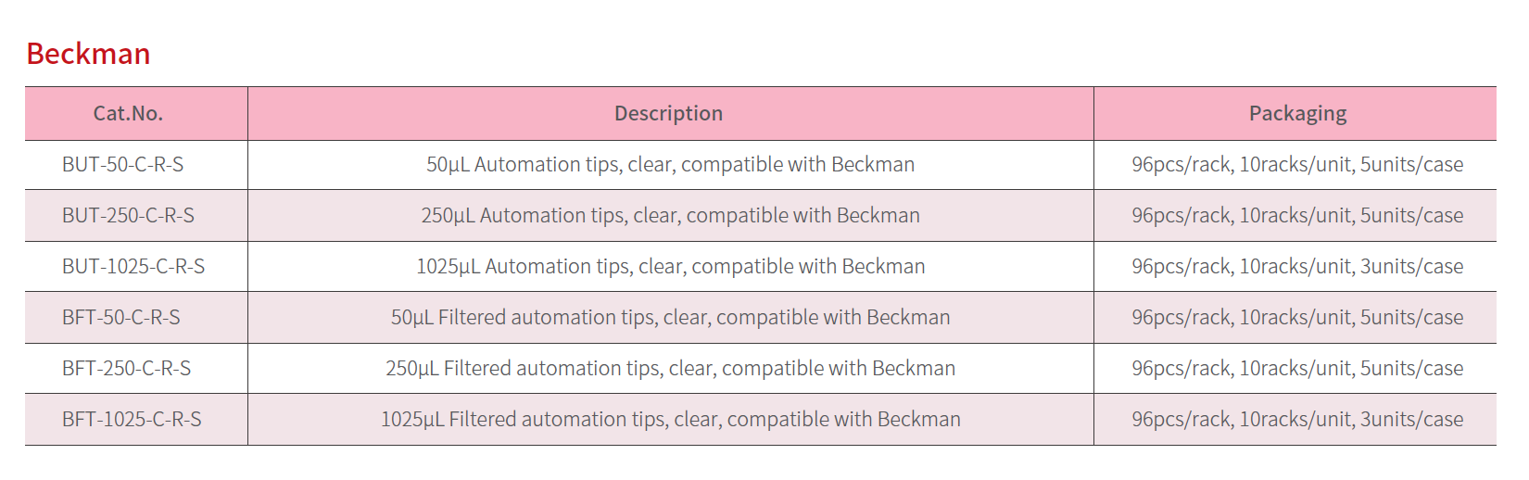Image resolution: width=1529 pixels, height=480 pixels.
Task: Select the Description column header
Action: coord(669,113)
